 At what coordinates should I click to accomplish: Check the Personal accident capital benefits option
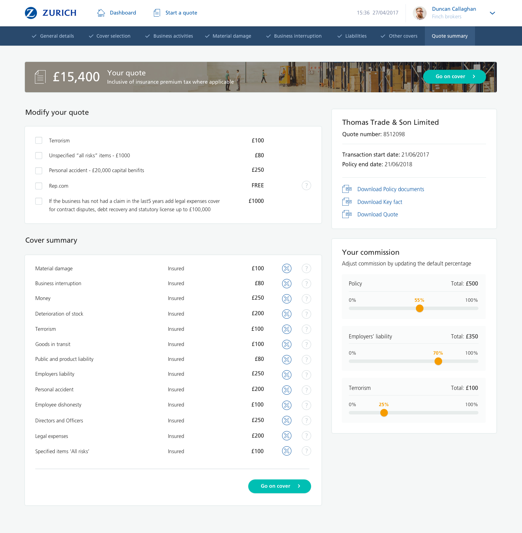[x=39, y=171]
